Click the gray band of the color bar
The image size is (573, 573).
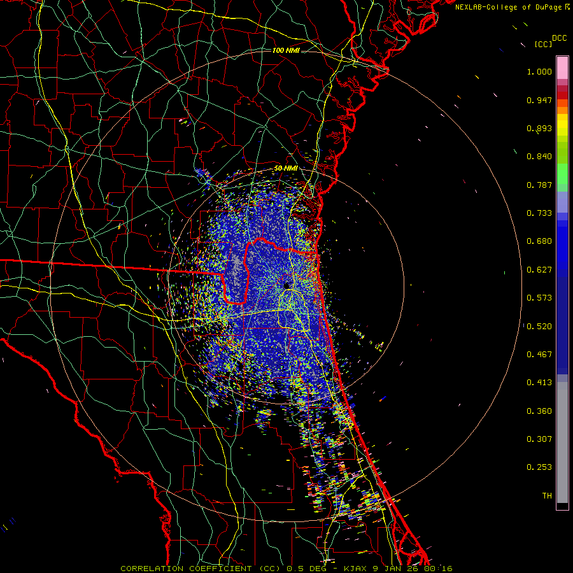pyautogui.click(x=562, y=442)
